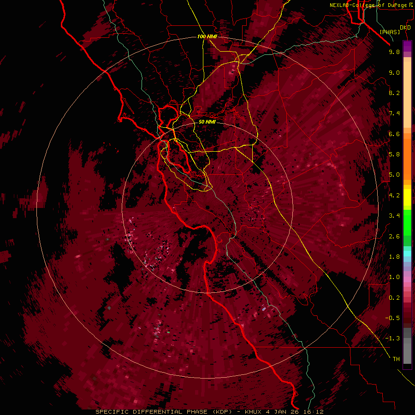Viewport: 415px width, 415px height.
Task: Click the 9.8 value on the color scale
Action: (394, 52)
